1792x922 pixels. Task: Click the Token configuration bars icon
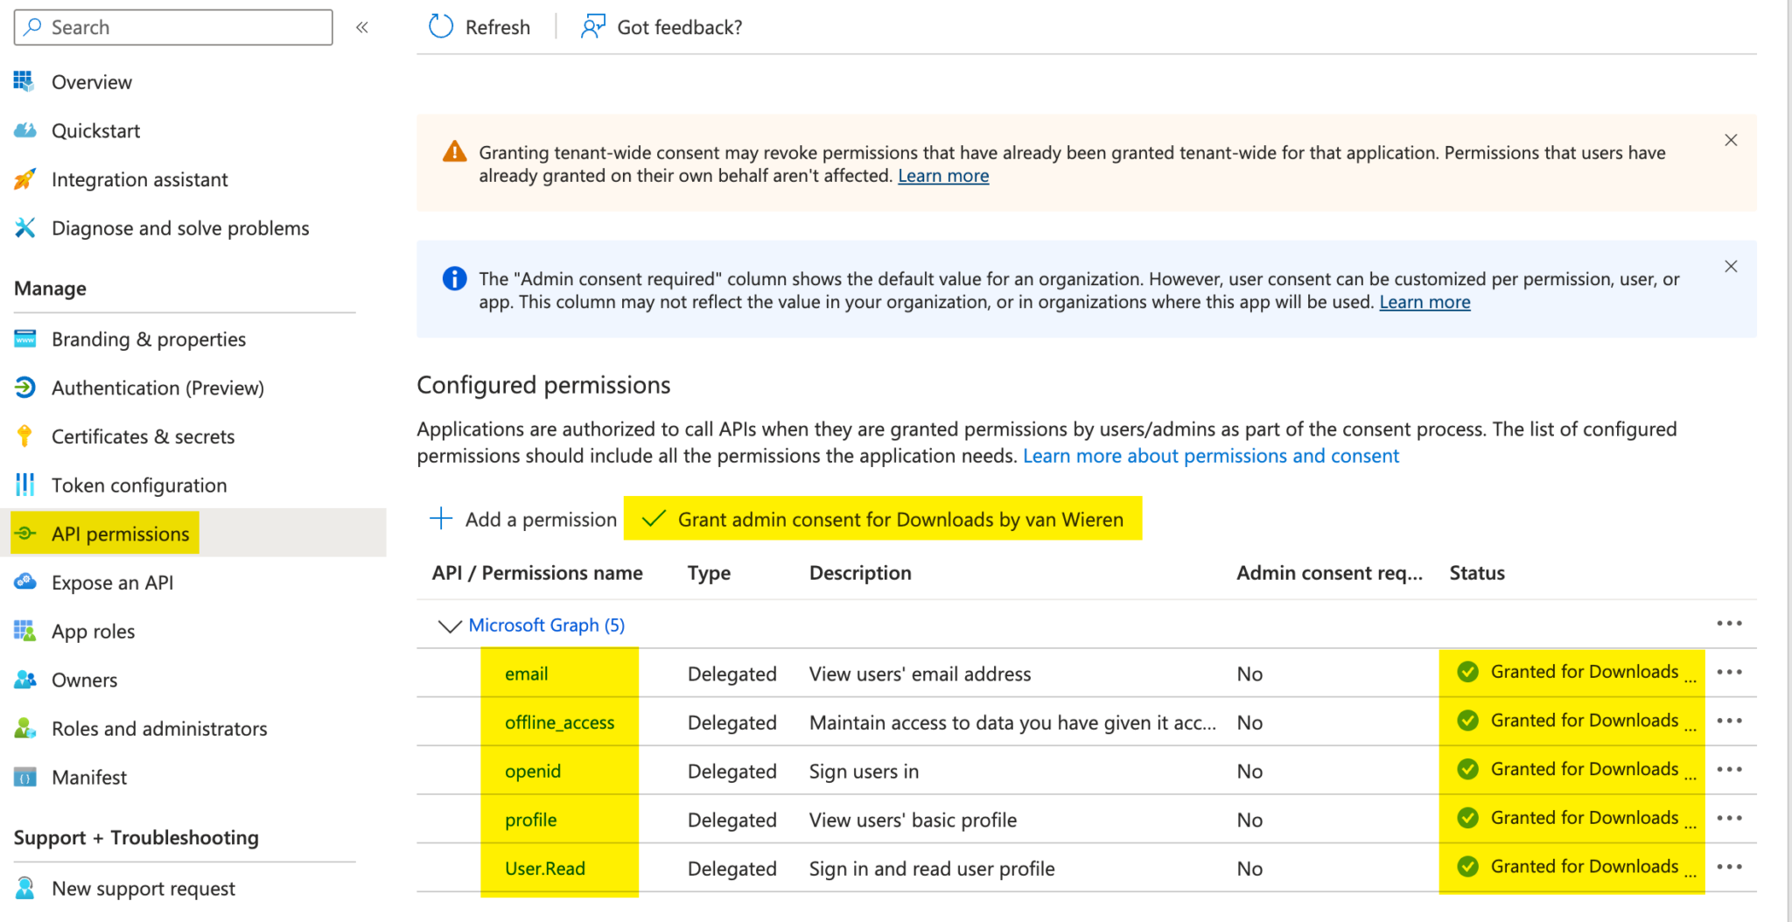click(24, 485)
